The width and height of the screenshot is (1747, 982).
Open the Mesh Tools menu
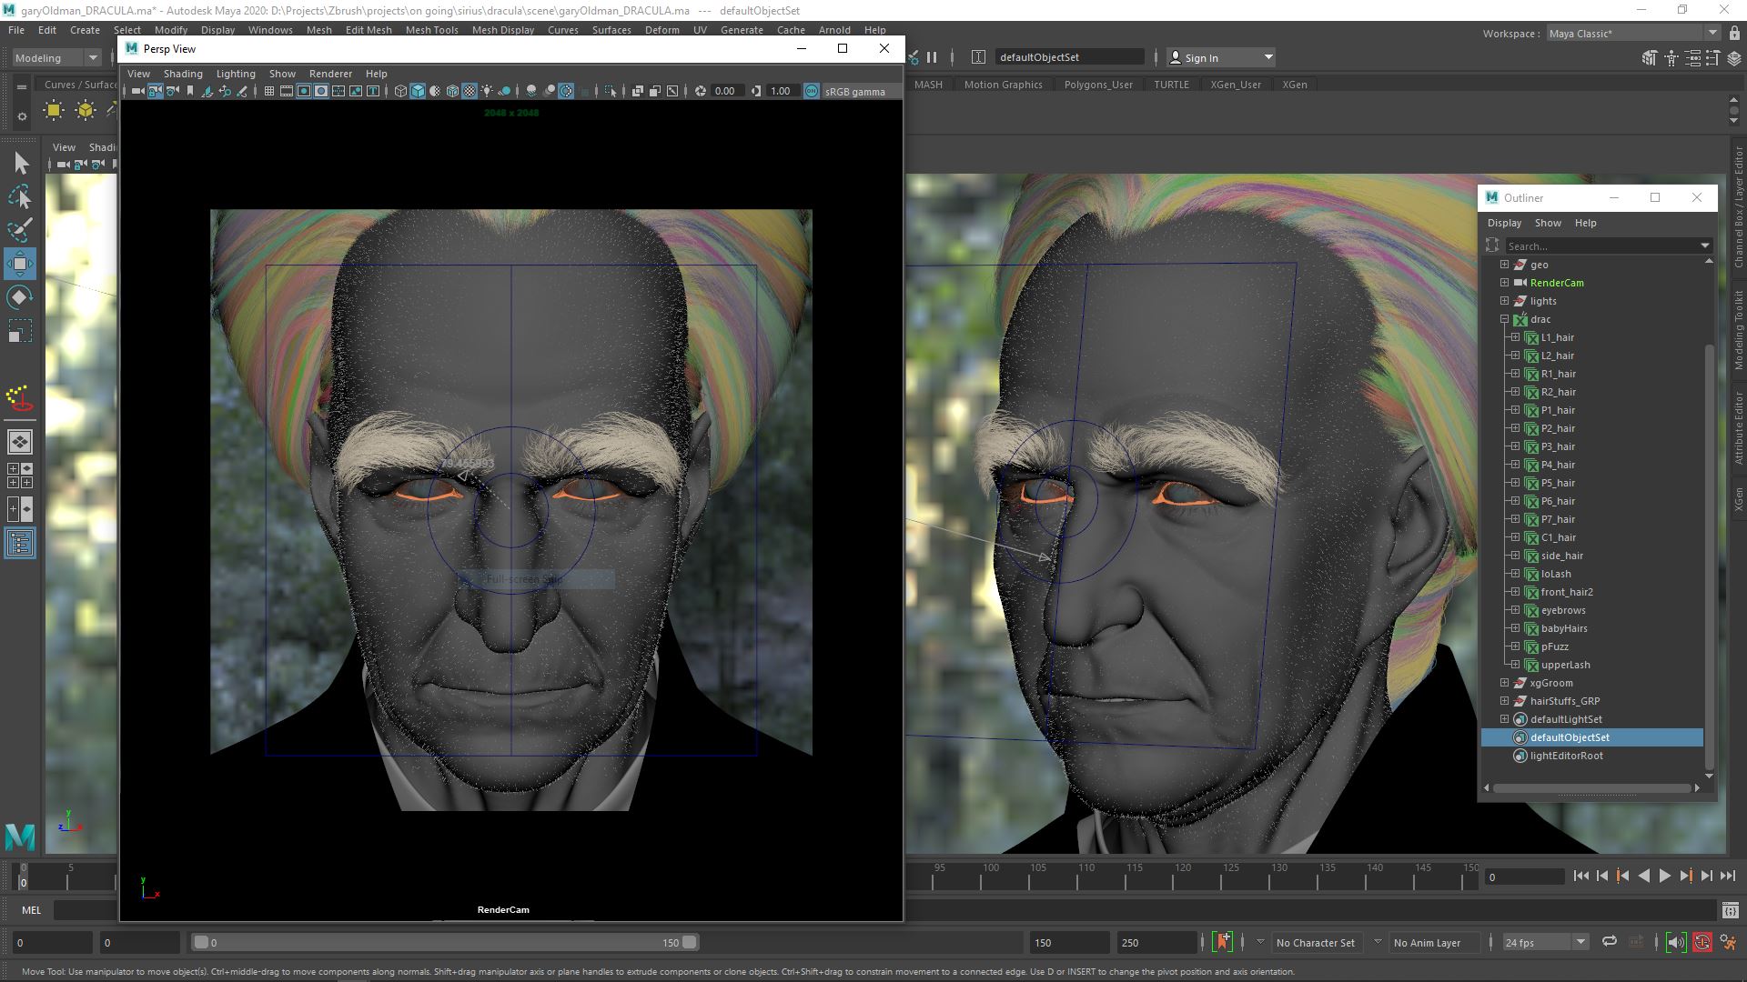(x=431, y=30)
